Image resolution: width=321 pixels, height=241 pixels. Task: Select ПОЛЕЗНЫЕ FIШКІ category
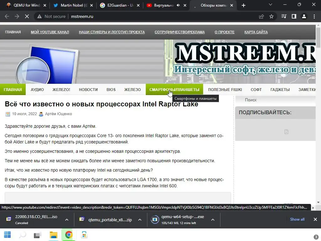tap(225, 89)
